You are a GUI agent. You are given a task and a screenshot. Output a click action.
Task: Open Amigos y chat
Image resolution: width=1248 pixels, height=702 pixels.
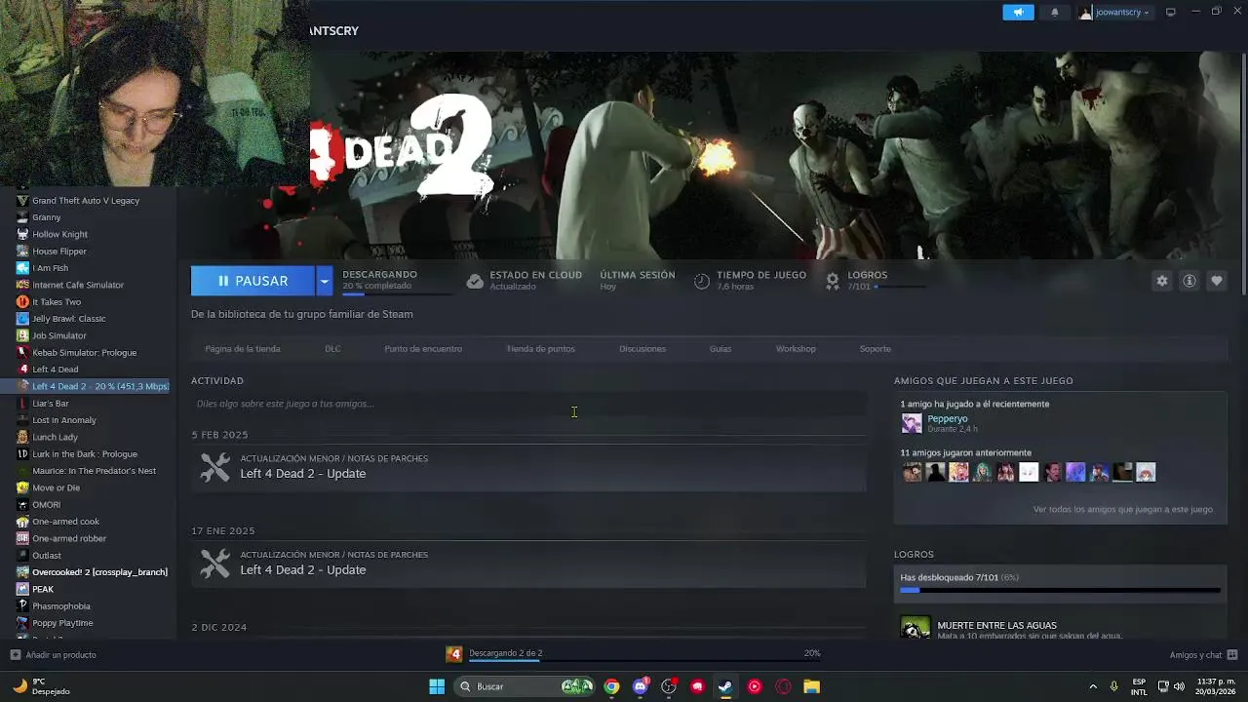click(x=1203, y=655)
